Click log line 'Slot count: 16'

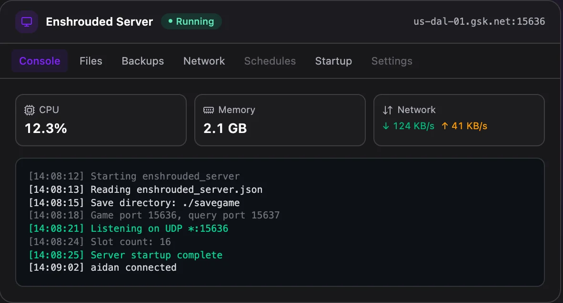tap(100, 242)
